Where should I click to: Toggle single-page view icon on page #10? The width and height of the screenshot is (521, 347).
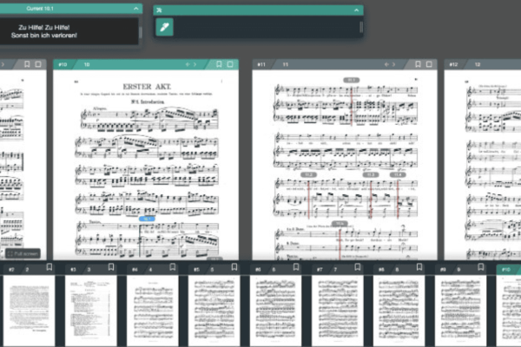point(230,64)
